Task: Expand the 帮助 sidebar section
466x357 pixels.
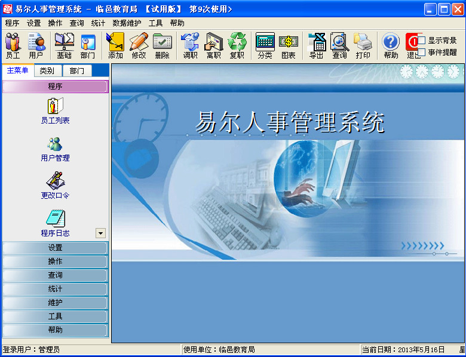Action: pyautogui.click(x=56, y=330)
